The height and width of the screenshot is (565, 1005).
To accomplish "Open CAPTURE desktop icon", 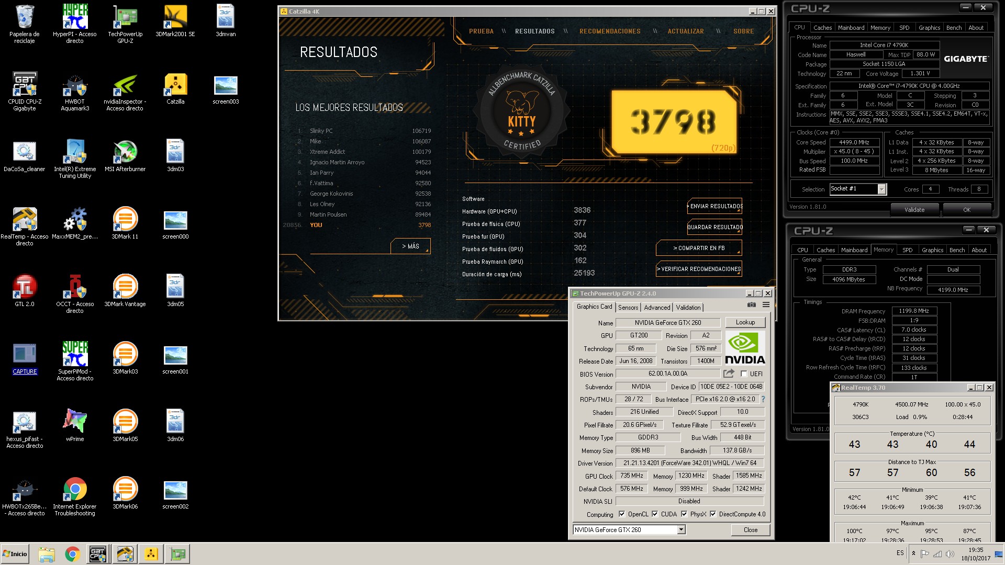I will [x=25, y=358].
